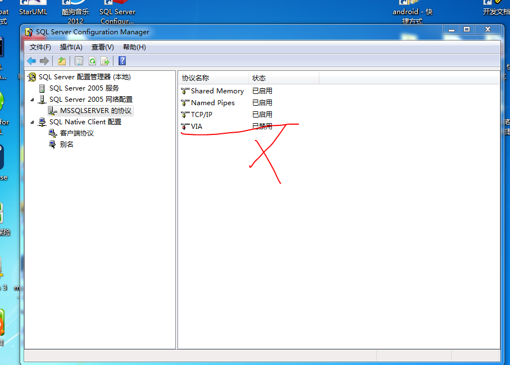The width and height of the screenshot is (510, 365).
Task: Click the SQL Server 2005 网络配置 icon
Action: pyautogui.click(x=42, y=100)
